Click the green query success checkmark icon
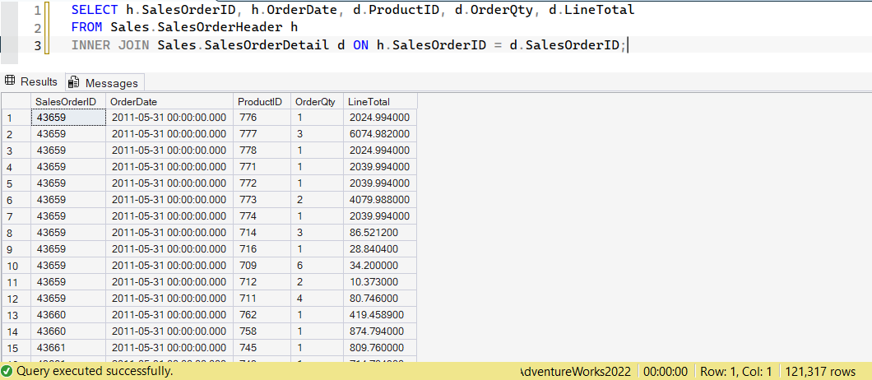 [7, 371]
